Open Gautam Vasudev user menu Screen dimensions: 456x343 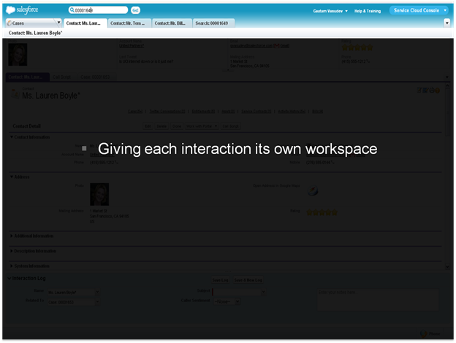tap(327, 11)
